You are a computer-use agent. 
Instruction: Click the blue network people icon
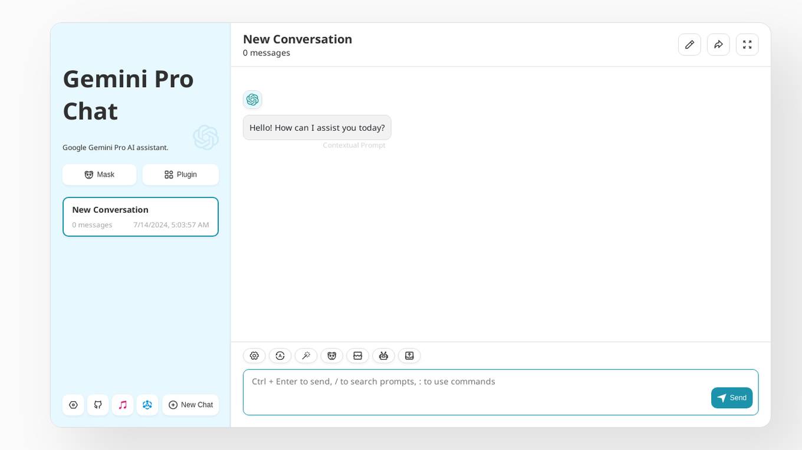[147, 405]
